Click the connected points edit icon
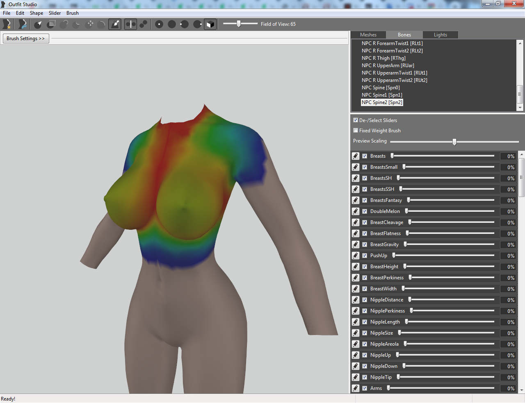525x403 pixels. (143, 24)
